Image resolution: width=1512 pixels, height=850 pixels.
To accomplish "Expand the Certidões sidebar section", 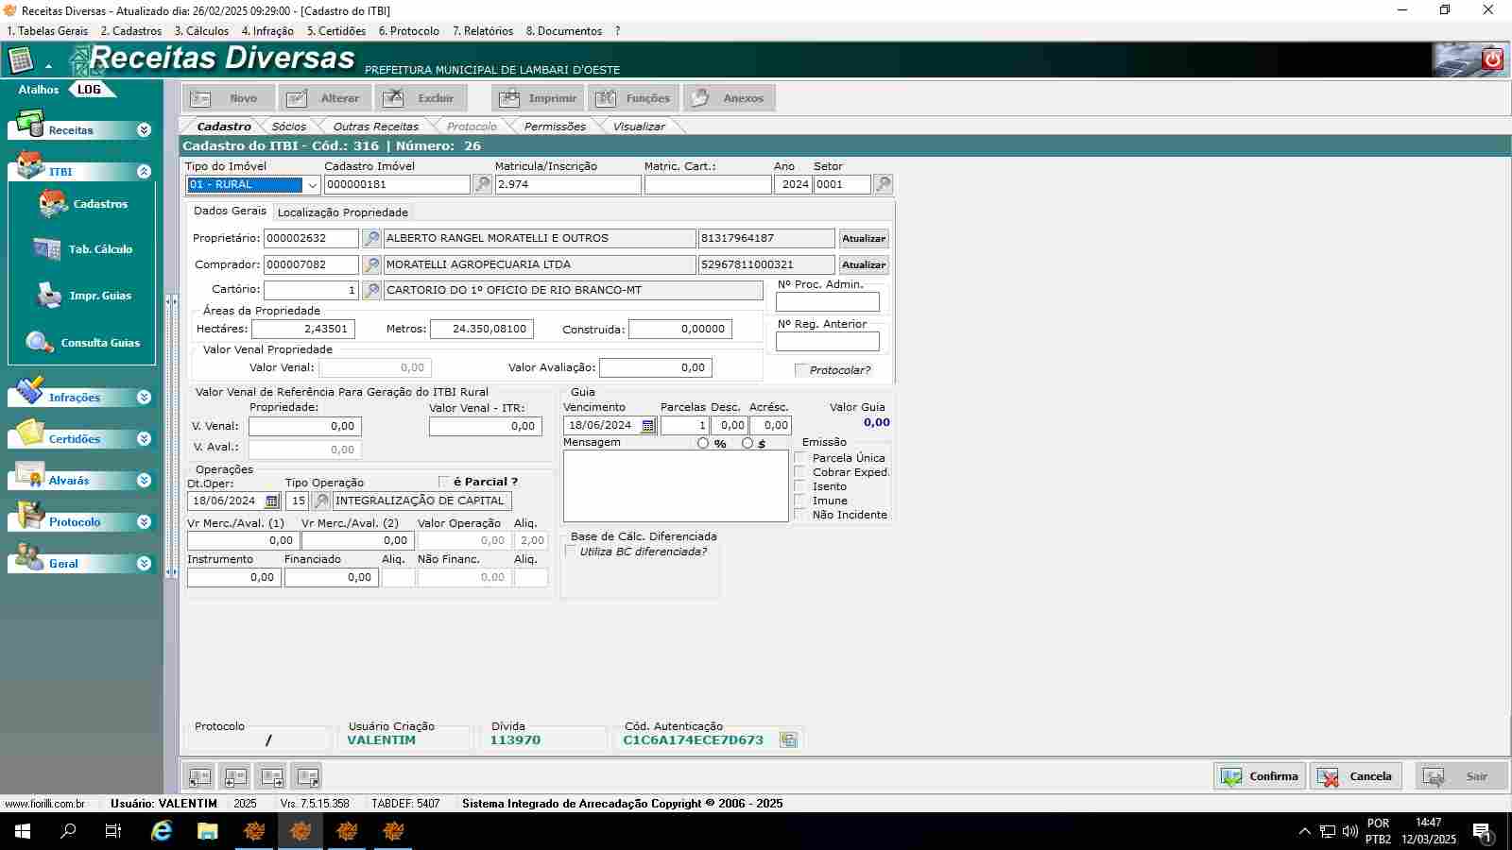I will pyautogui.click(x=144, y=439).
